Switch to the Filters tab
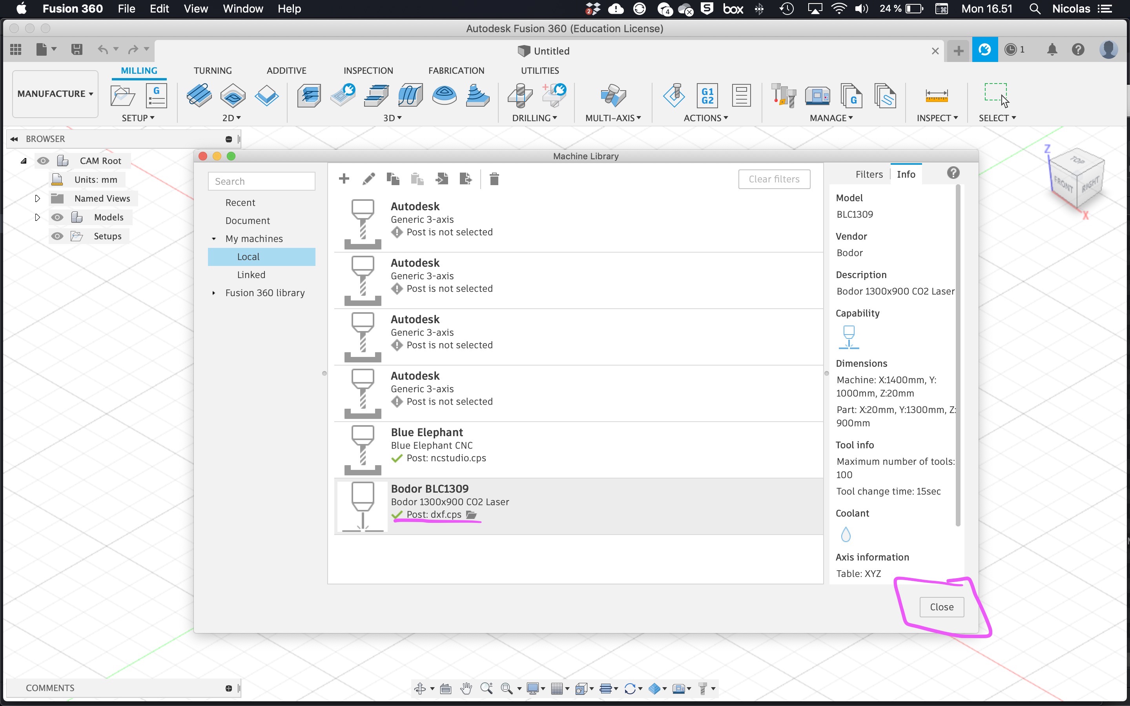The width and height of the screenshot is (1130, 706). tap(869, 174)
